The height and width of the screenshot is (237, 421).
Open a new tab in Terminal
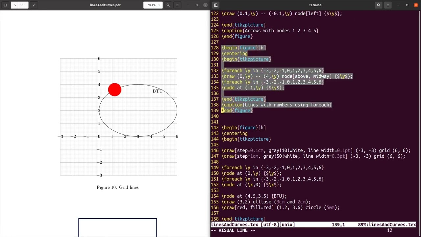(x=215, y=5)
